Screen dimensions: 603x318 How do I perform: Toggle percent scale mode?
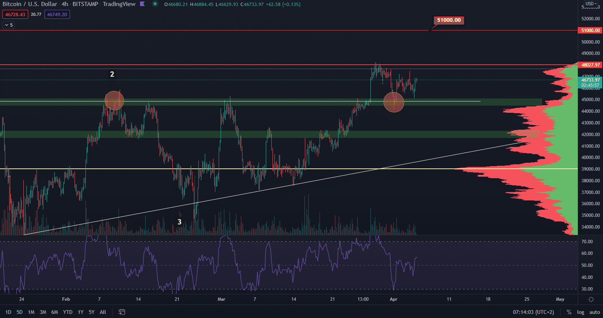pyautogui.click(x=569, y=312)
